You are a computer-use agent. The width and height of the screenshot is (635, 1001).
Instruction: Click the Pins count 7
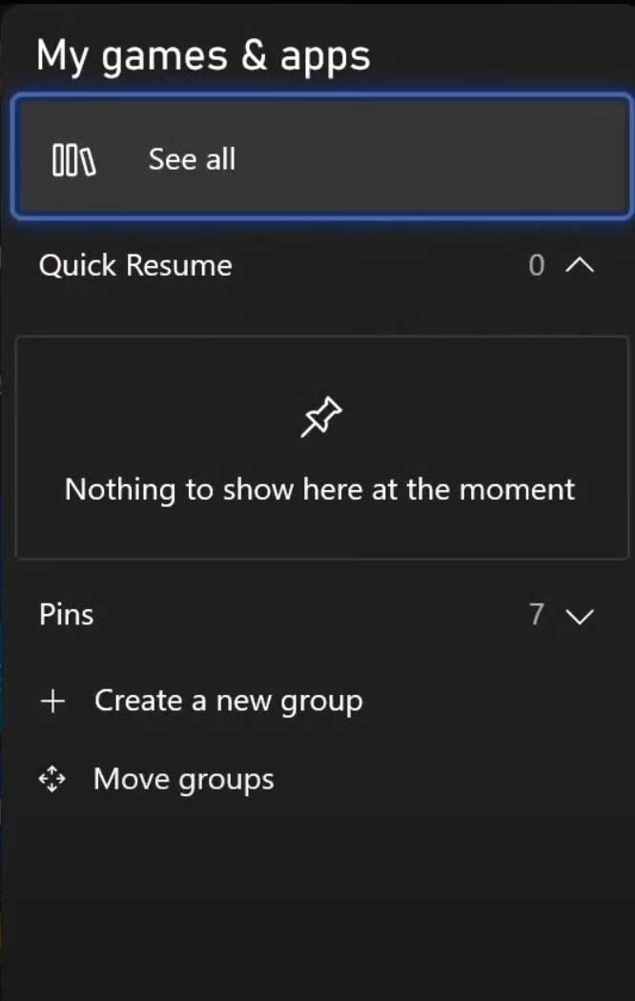[537, 615]
